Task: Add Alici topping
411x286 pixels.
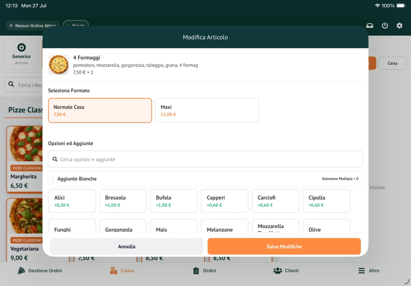Action: [72, 201]
